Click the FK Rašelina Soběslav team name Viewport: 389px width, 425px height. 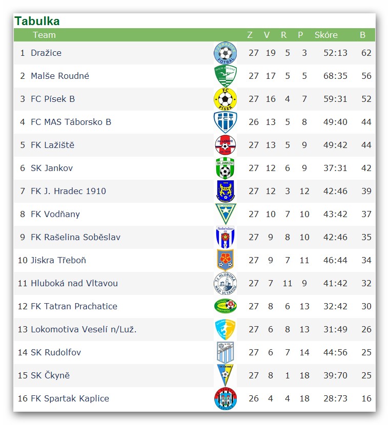[76, 237]
